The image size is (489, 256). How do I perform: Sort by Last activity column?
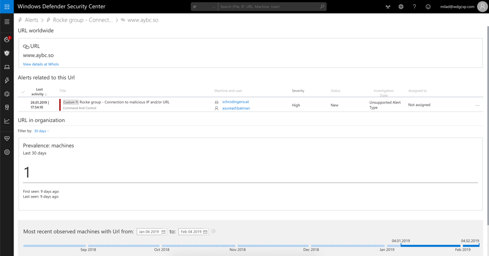pos(39,92)
